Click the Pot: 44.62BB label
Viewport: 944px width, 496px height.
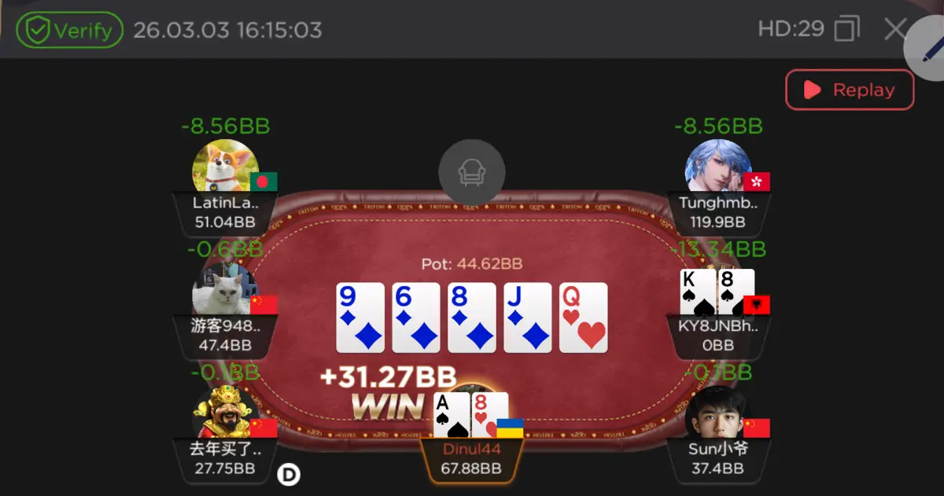tap(472, 264)
